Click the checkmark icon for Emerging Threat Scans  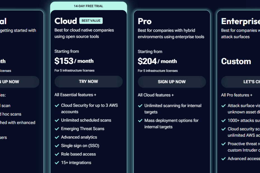(x=57, y=129)
